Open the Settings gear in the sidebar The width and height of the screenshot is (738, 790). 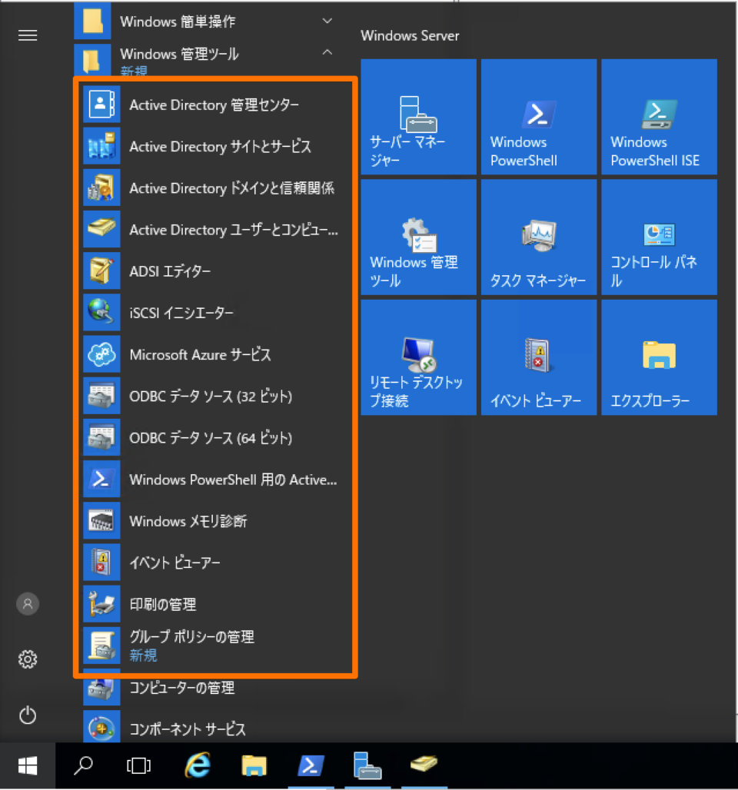28,659
